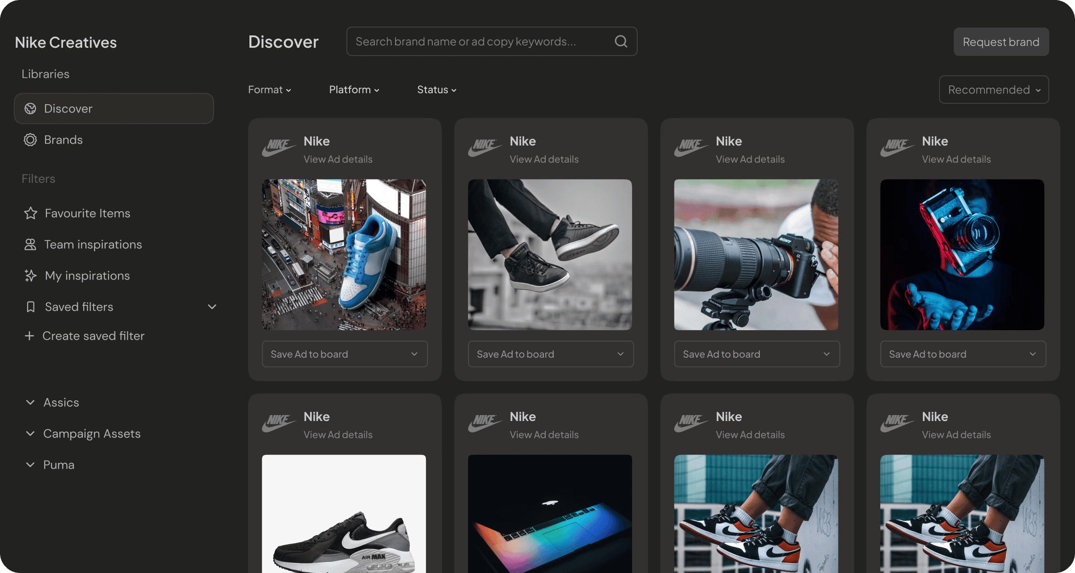The height and width of the screenshot is (573, 1075).
Task: Expand the Campaign Assets folder
Action: coord(30,433)
